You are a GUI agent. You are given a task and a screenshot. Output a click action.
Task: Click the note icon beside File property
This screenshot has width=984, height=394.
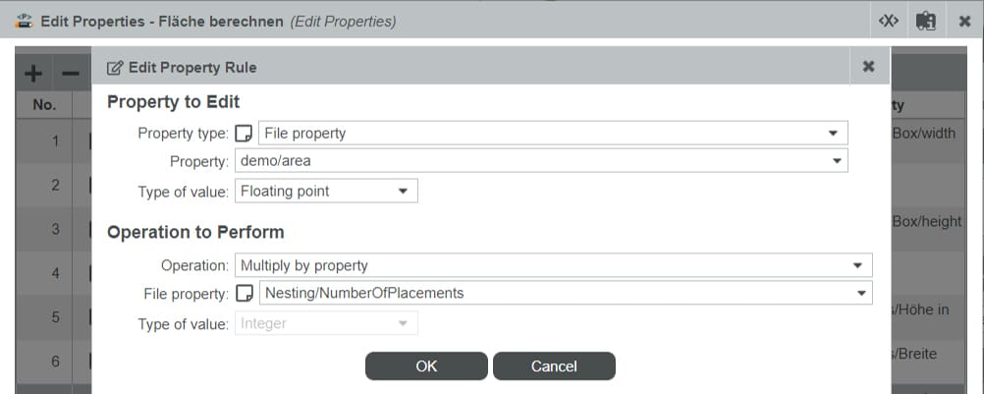click(245, 293)
